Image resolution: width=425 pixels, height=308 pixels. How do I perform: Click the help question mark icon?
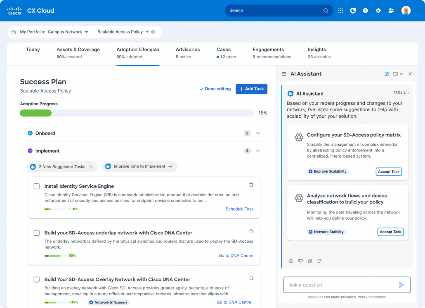(365, 11)
